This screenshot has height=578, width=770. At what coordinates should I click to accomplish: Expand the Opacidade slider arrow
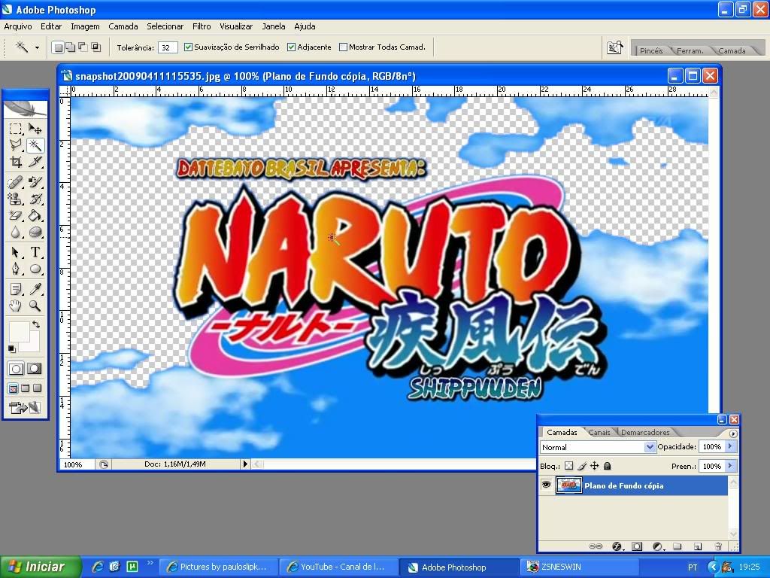click(x=729, y=447)
